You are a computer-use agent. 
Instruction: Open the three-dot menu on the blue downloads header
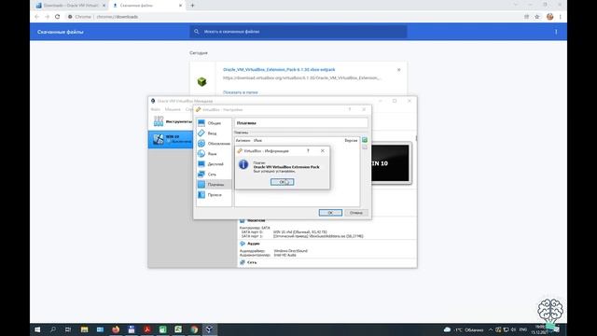click(556, 32)
